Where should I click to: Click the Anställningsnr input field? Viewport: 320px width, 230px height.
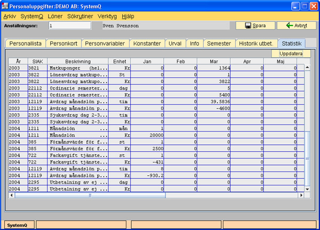coord(69,26)
